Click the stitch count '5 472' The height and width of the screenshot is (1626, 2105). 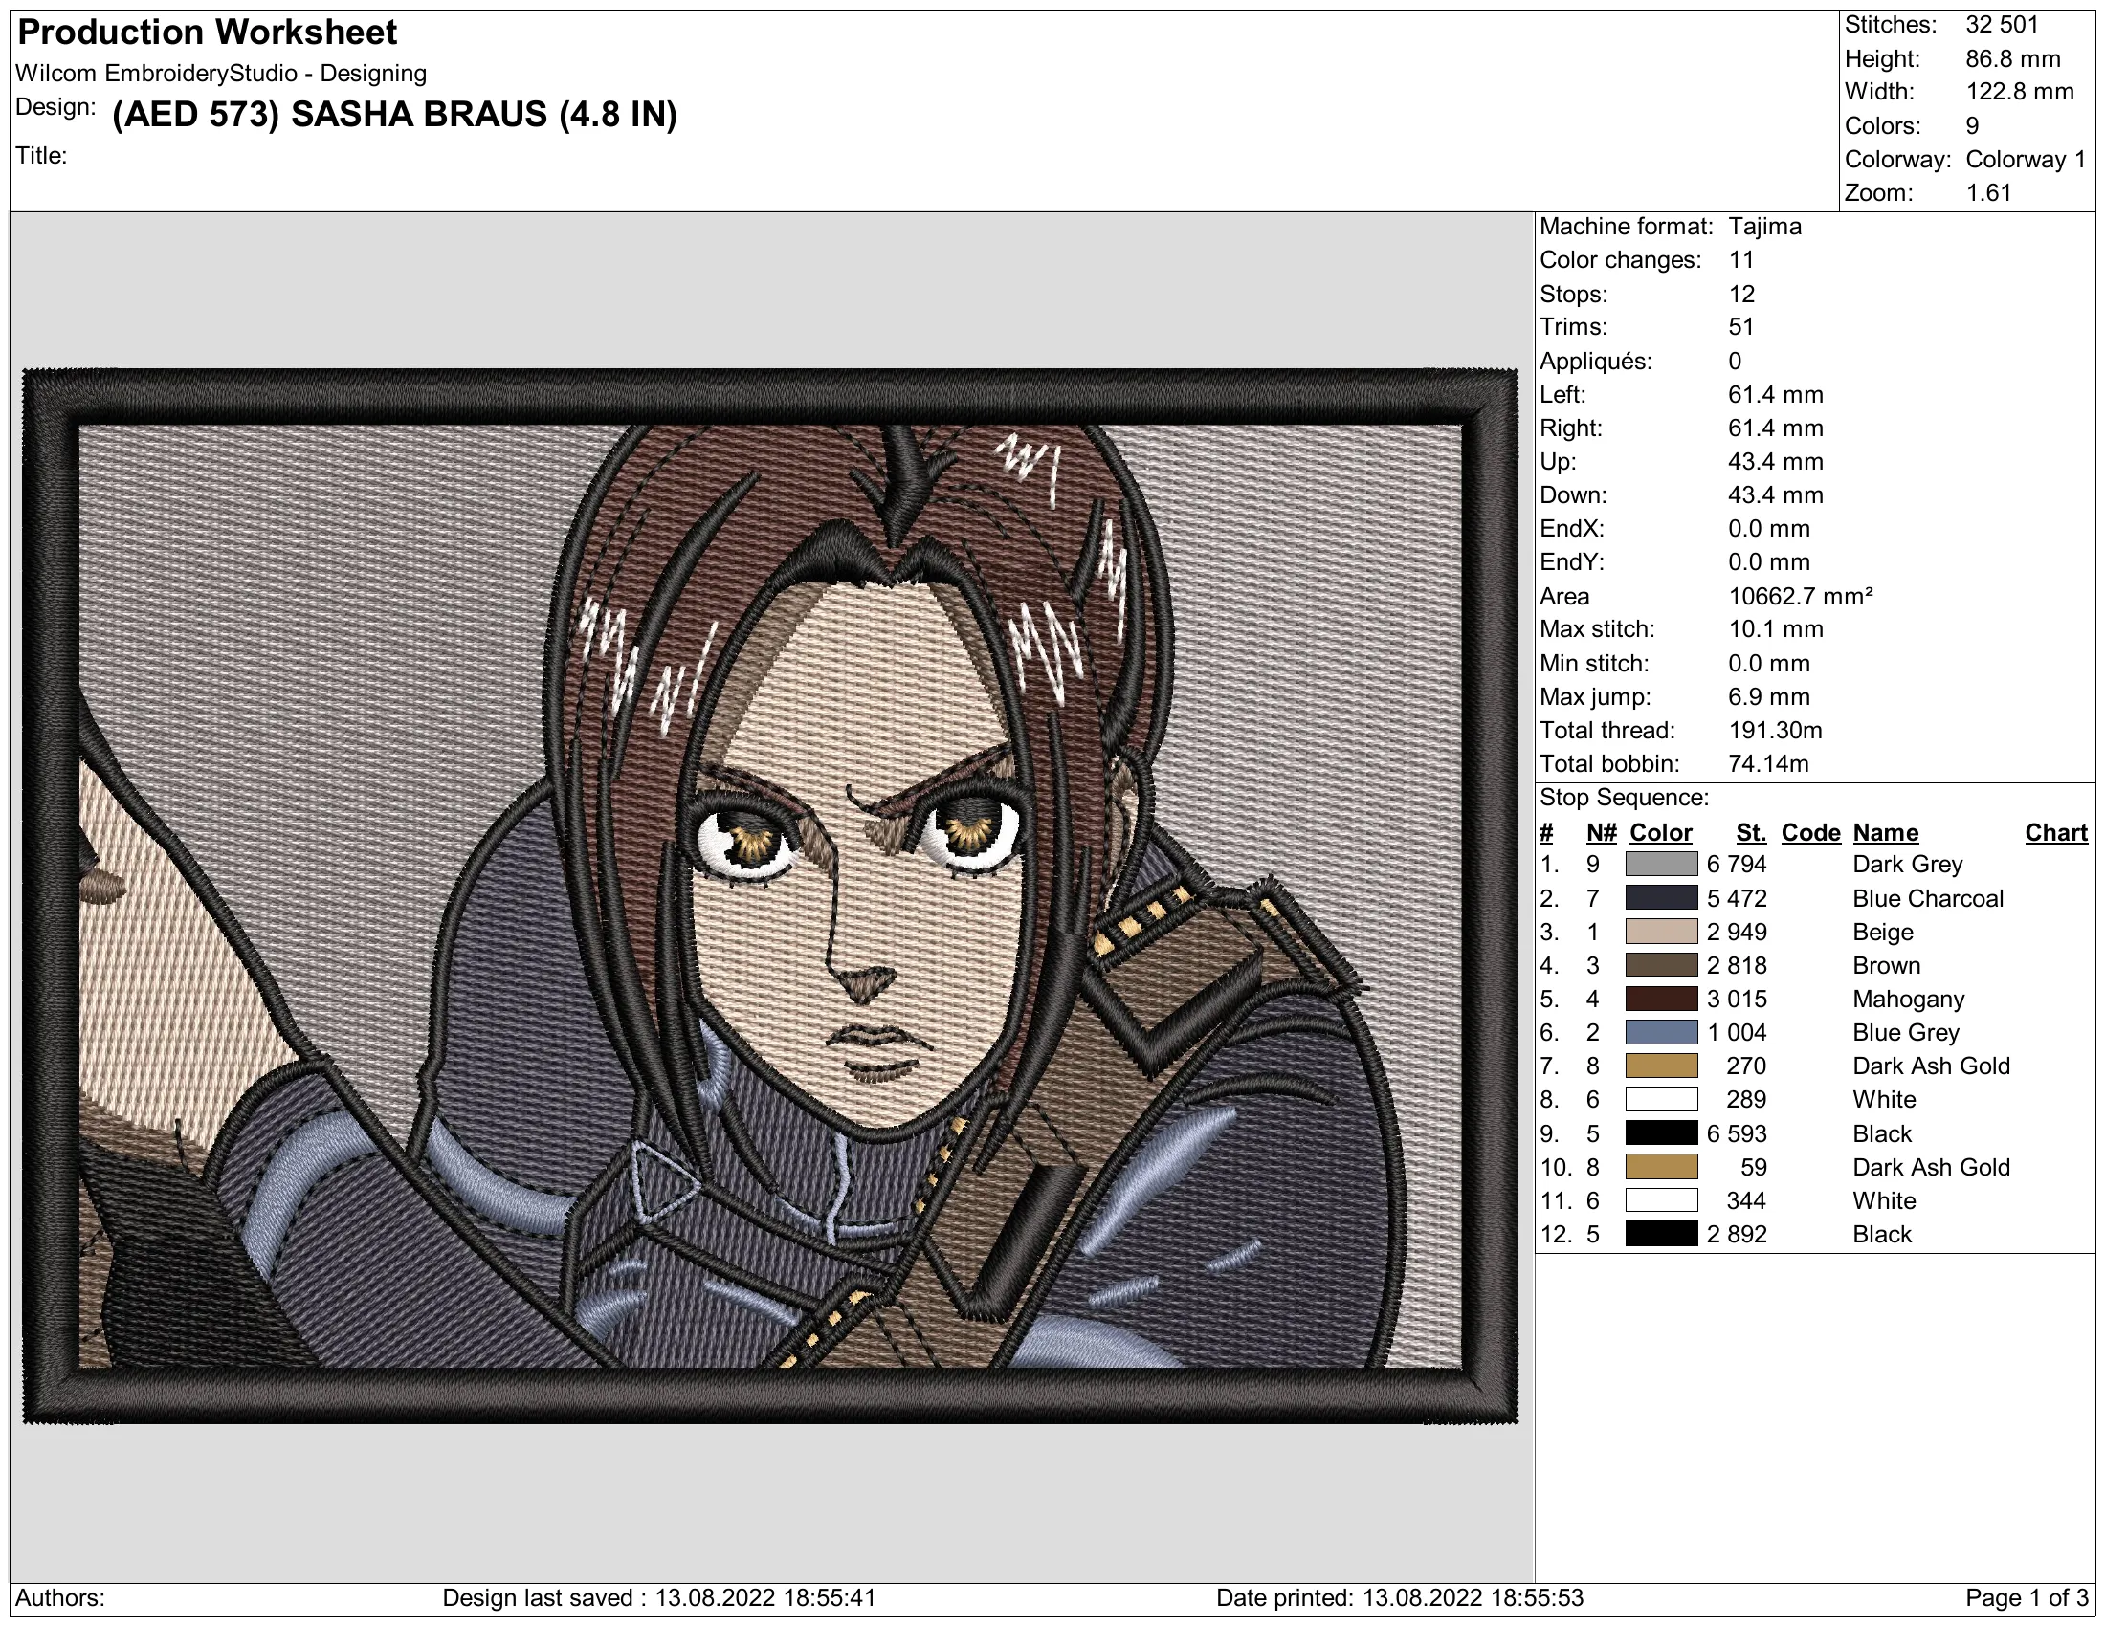1737,898
